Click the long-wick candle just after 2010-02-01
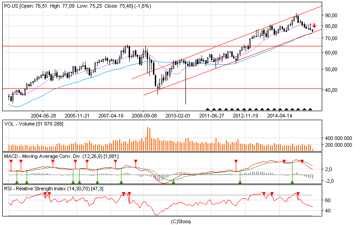The height and width of the screenshot is (225, 360). [185, 83]
